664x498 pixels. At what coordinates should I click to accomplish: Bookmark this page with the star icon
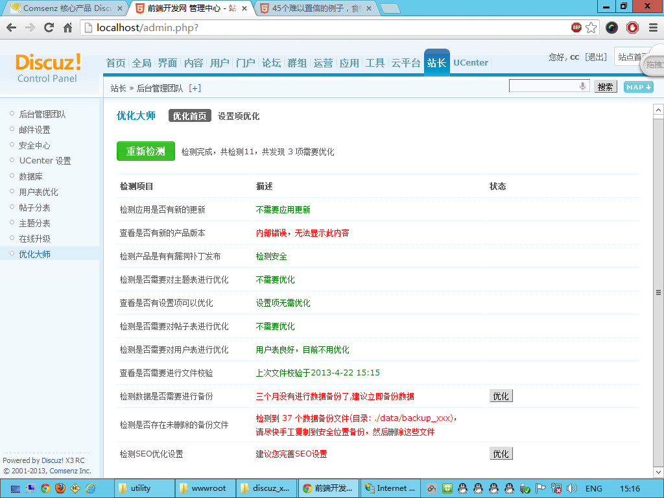click(x=591, y=28)
